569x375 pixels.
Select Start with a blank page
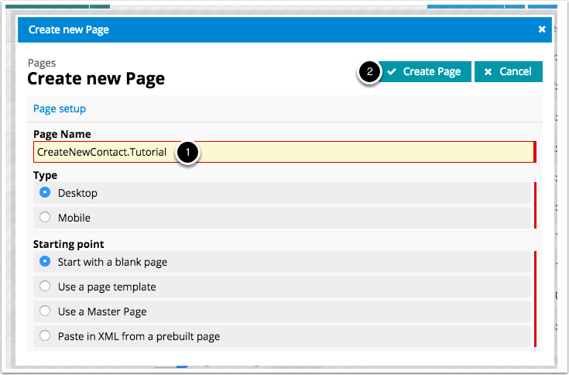click(x=45, y=262)
